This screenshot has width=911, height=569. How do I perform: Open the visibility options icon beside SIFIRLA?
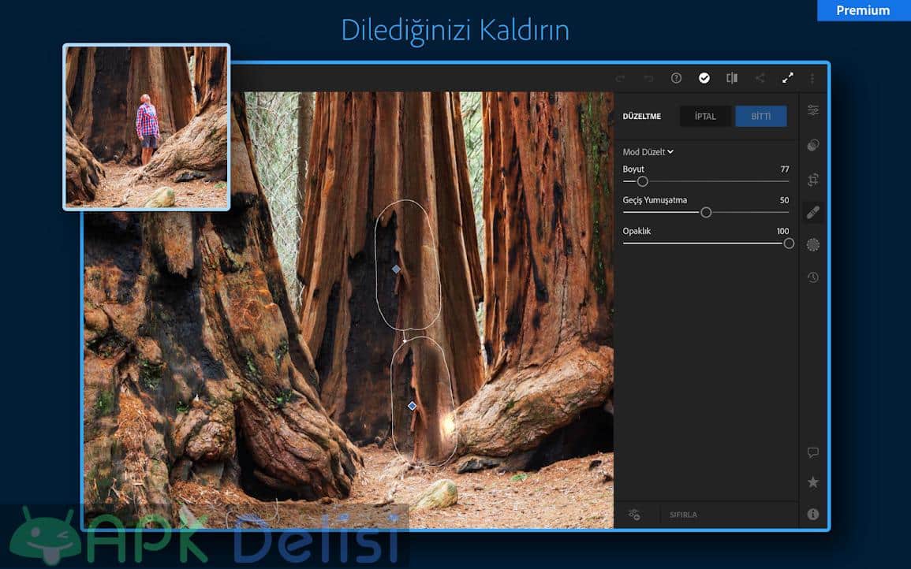[x=633, y=515]
